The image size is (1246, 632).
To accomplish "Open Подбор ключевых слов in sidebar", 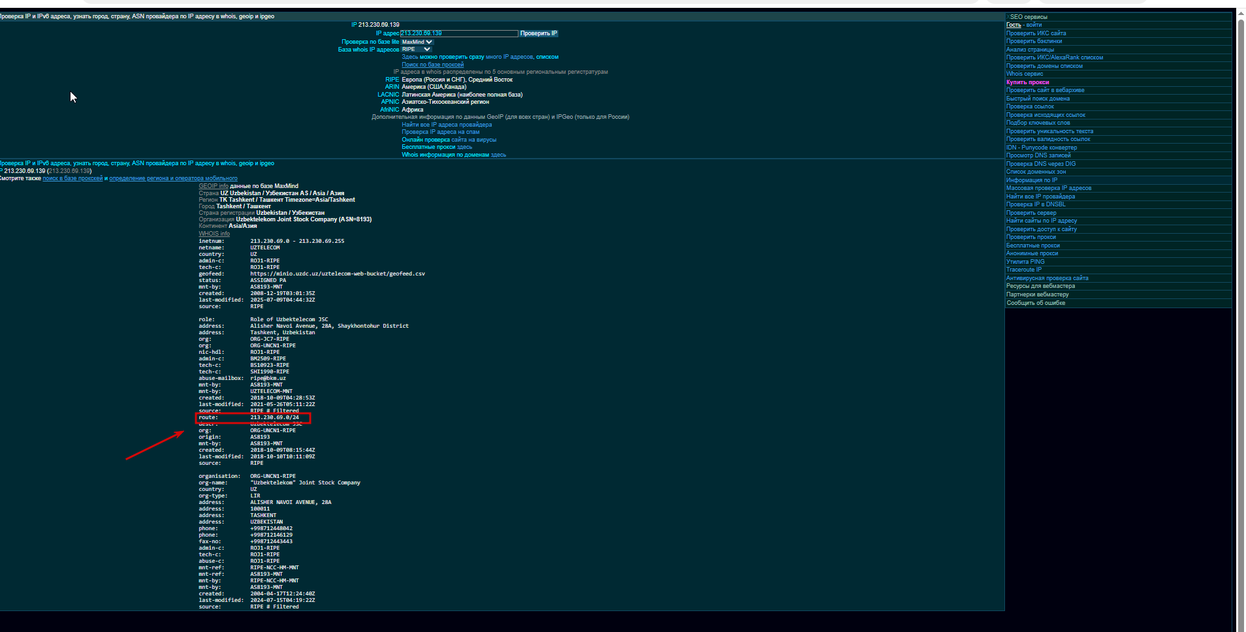I will pyautogui.click(x=1038, y=123).
